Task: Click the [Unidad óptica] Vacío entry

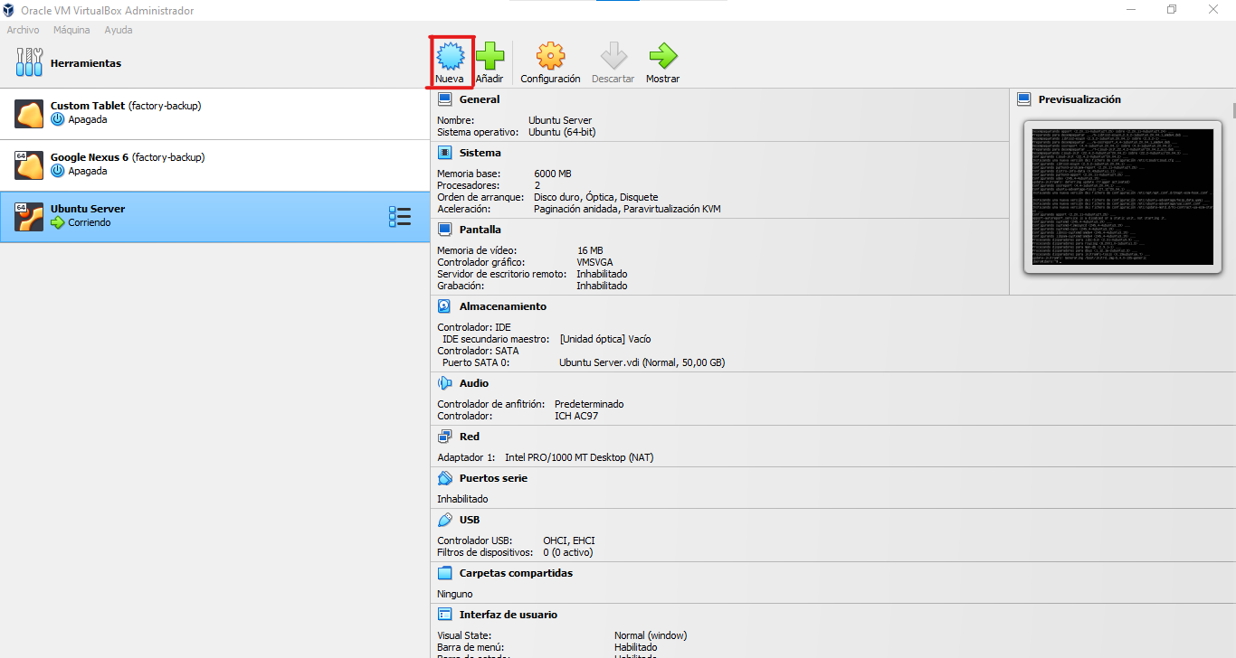Action: click(x=605, y=339)
